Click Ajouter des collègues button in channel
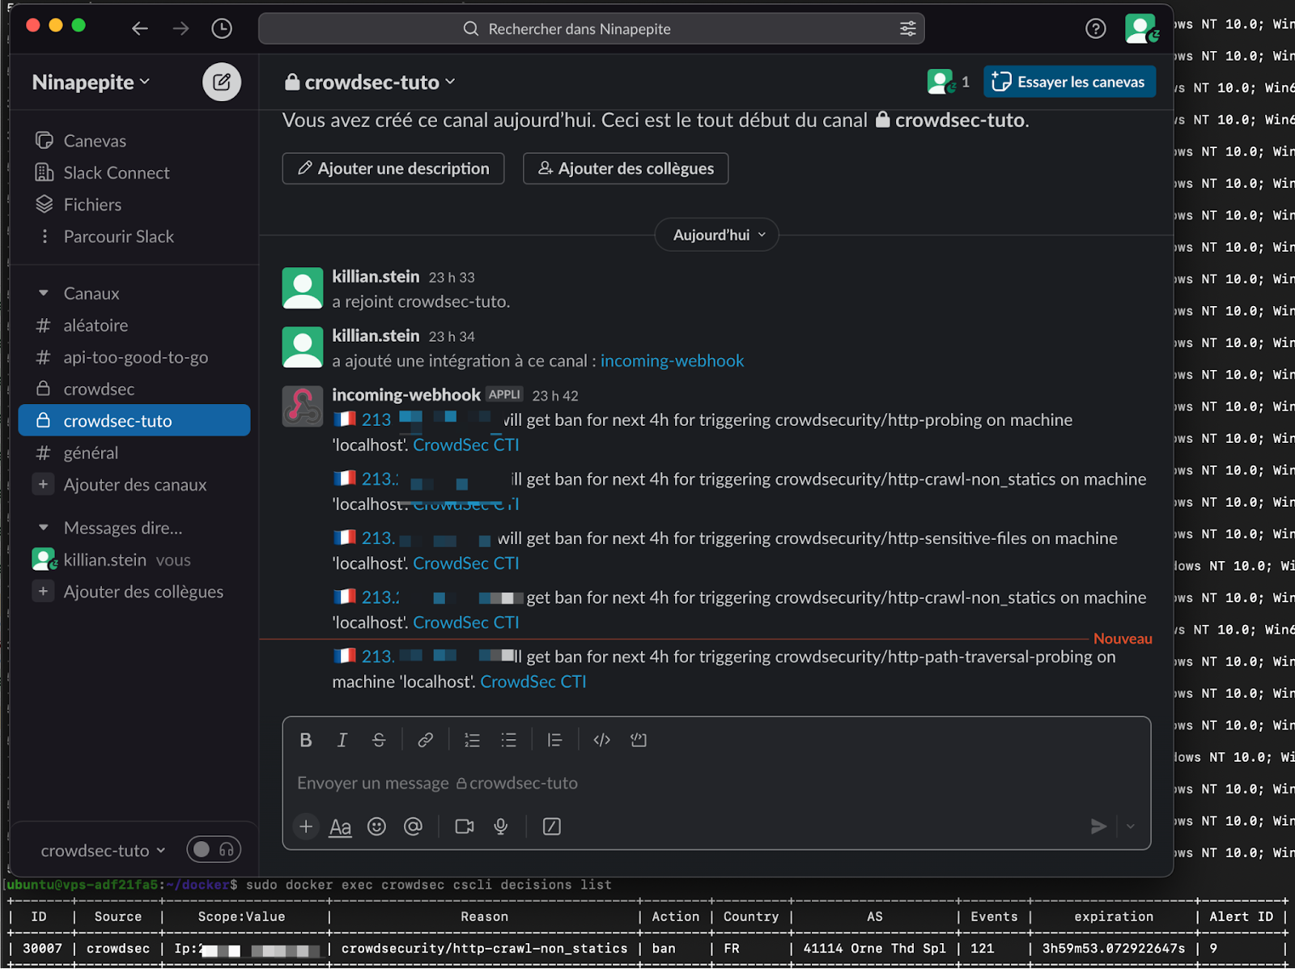This screenshot has height=969, width=1295. click(x=626, y=168)
